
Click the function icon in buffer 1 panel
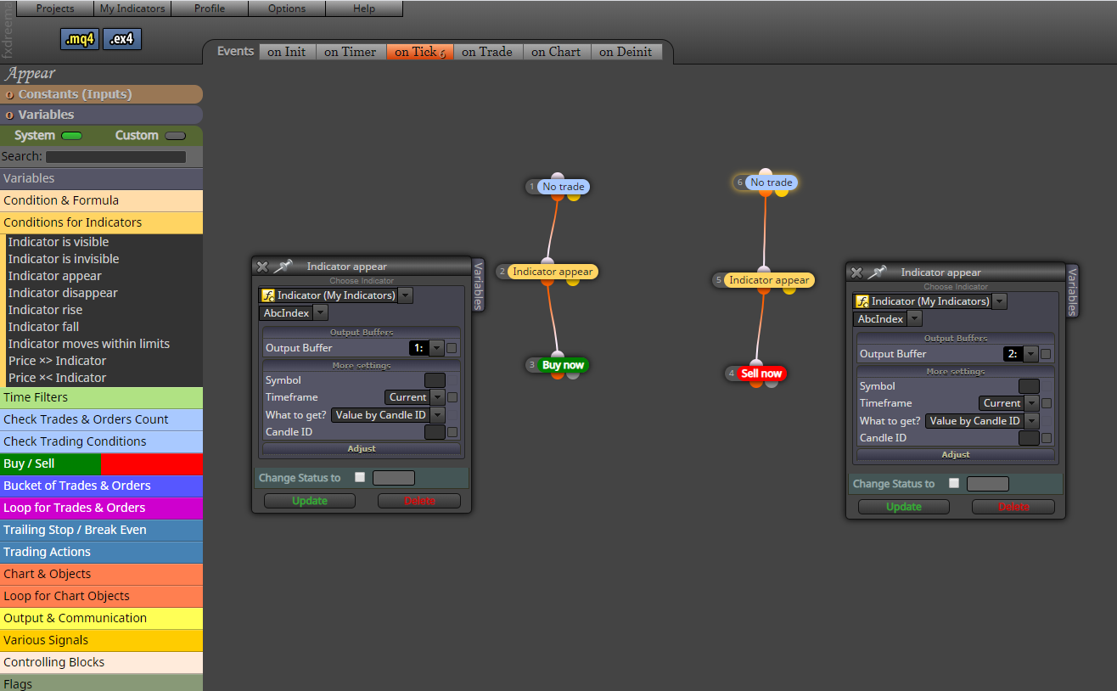(267, 295)
